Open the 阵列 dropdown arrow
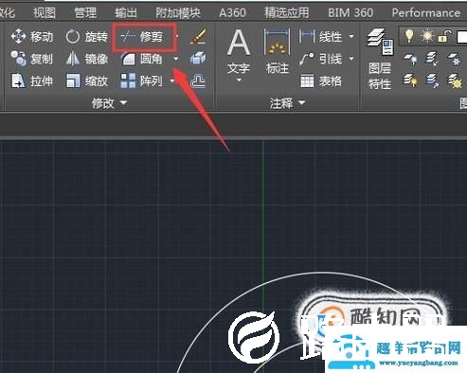This screenshot has height=373, width=467. point(172,81)
